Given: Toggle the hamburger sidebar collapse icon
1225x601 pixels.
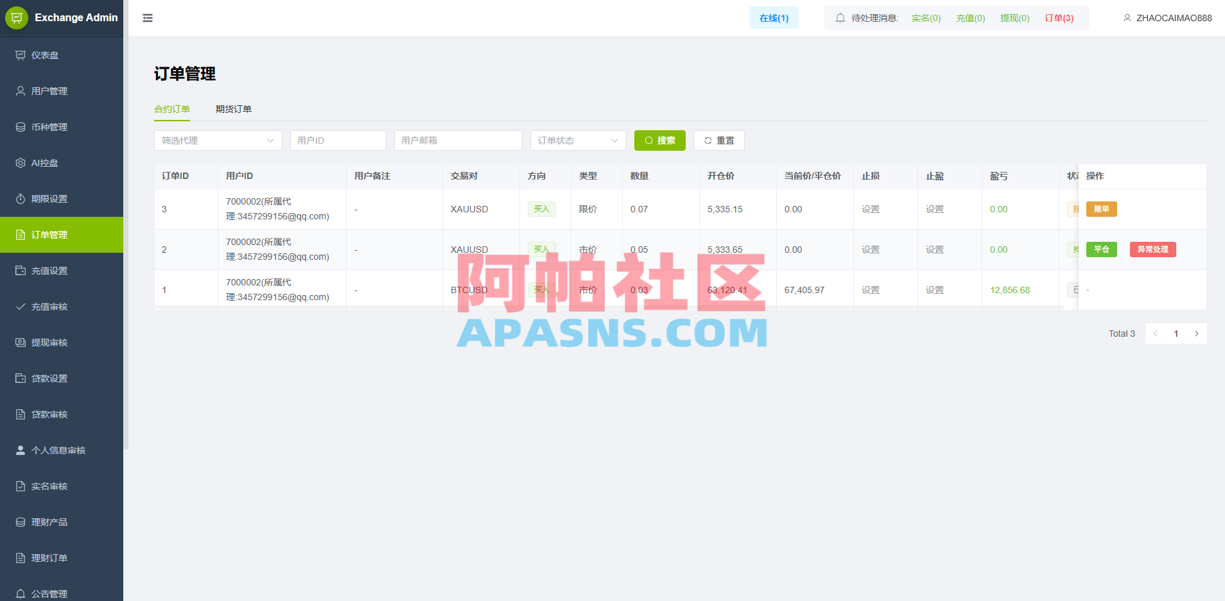Looking at the screenshot, I should (148, 18).
